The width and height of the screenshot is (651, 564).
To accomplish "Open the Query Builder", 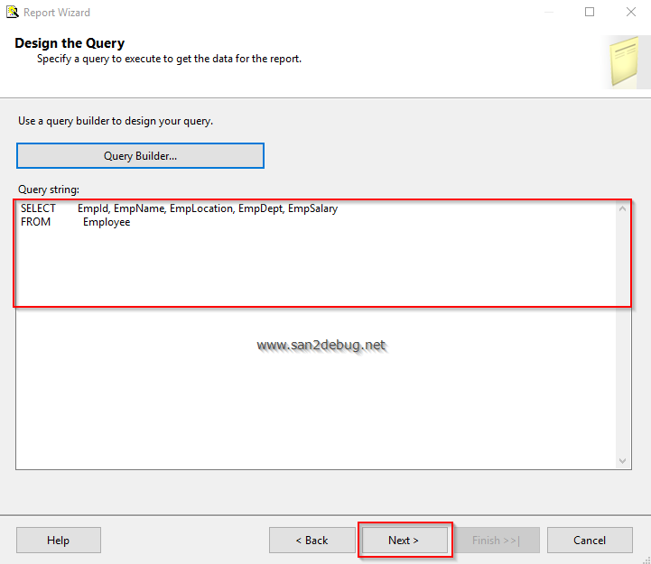I will [x=140, y=156].
